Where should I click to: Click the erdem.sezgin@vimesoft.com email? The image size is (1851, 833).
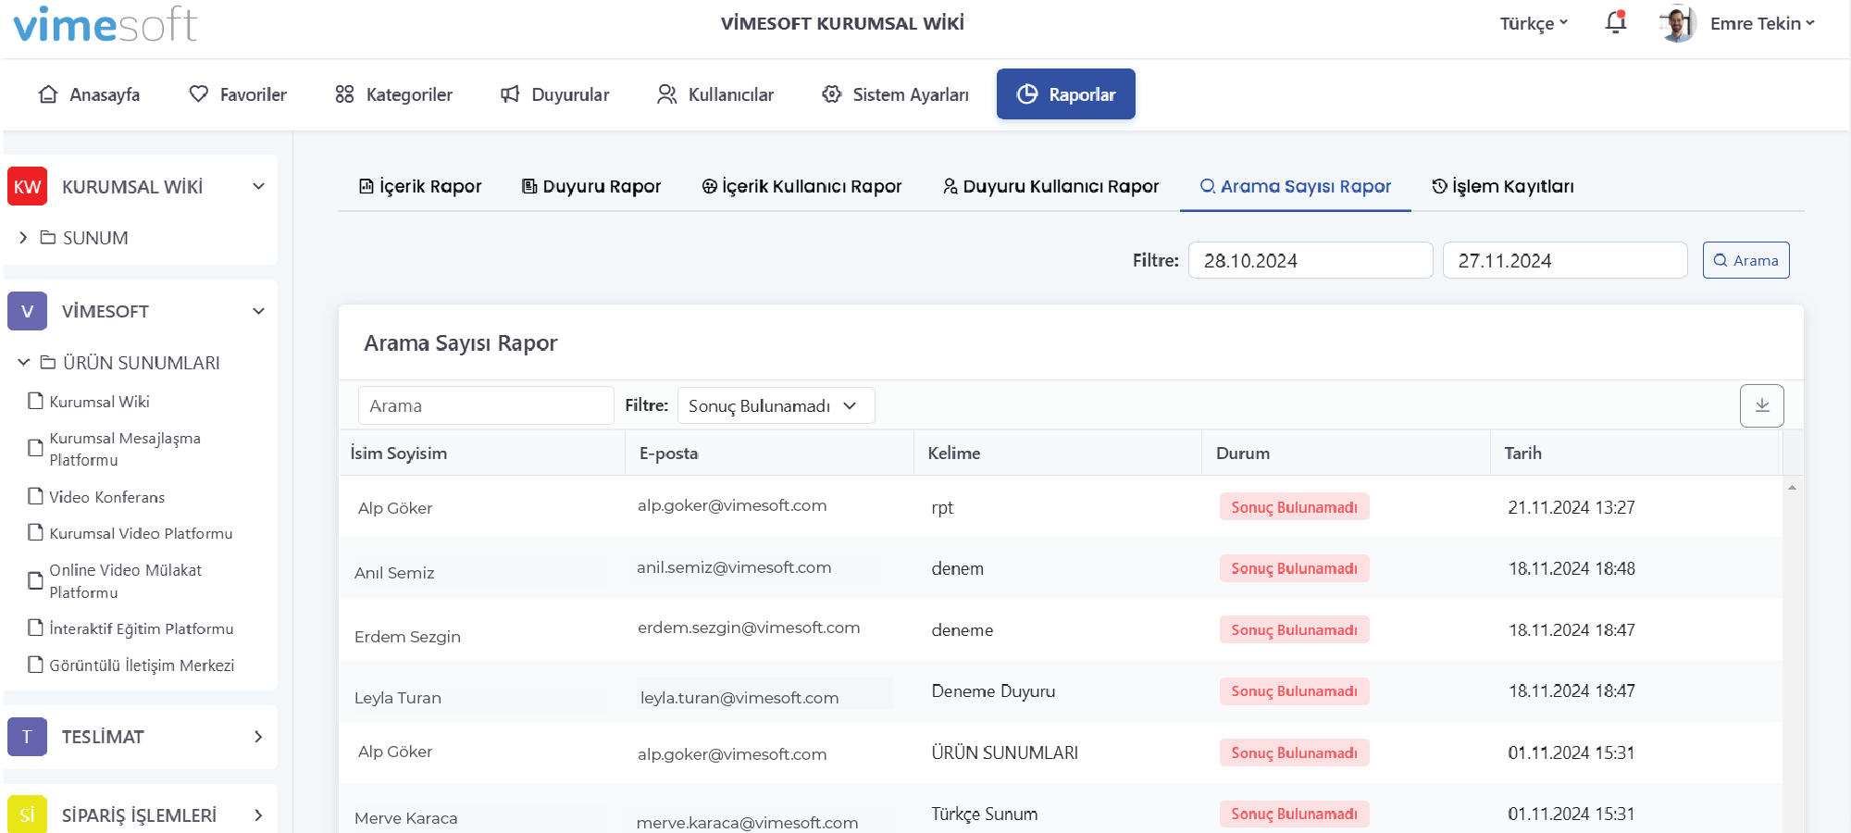pos(749,628)
